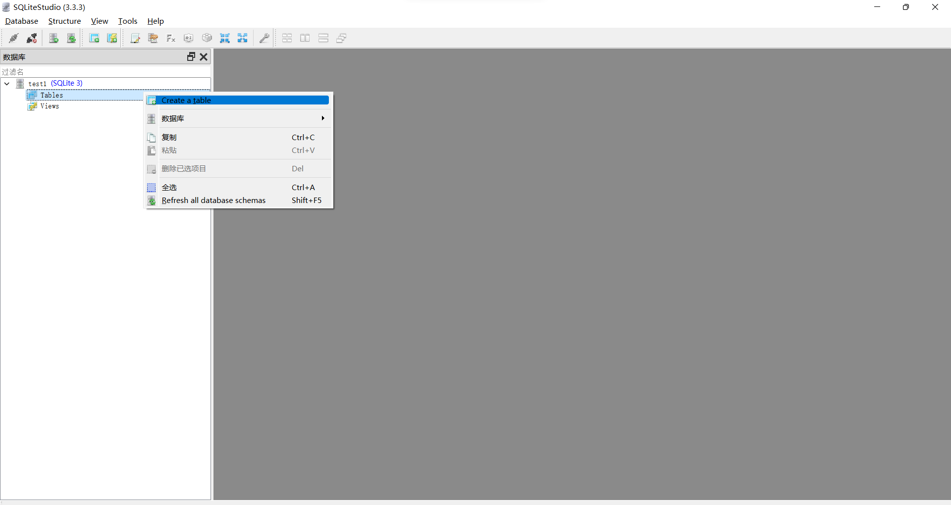Focus the 过滤名 filter input field
Viewport: 951px width, 505px height.
pyautogui.click(x=106, y=72)
